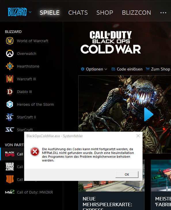Select Heroes of the Storm label
The image size is (171, 210).
tap(35, 105)
